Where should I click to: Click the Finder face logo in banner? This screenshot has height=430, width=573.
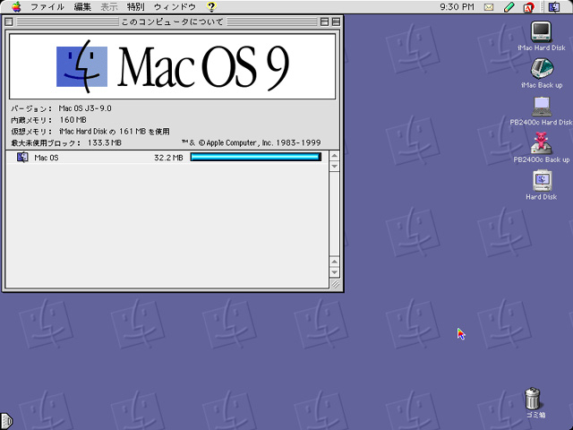(81, 66)
